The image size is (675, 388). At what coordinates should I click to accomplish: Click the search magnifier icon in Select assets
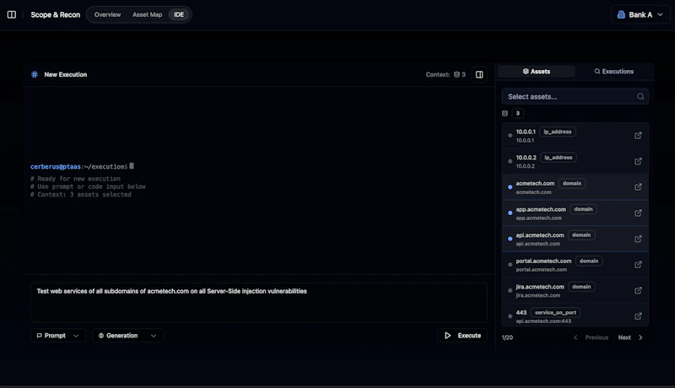(x=640, y=96)
